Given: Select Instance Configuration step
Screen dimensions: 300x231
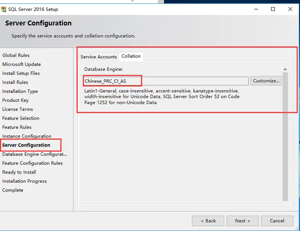Looking at the screenshot, I should pyautogui.click(x=27, y=136).
